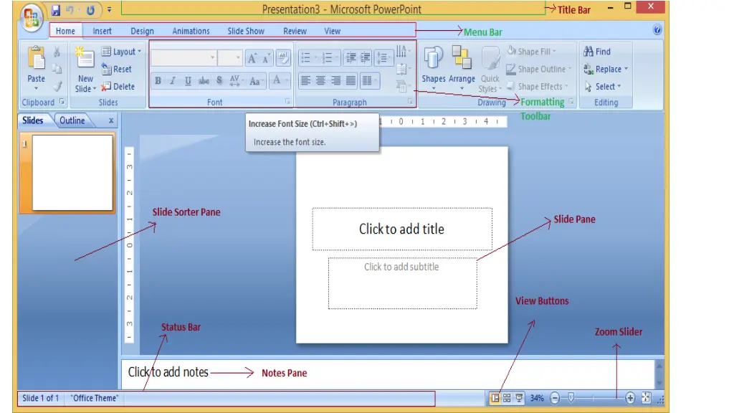Image resolution: width=734 pixels, height=413 pixels.
Task: Open the round Office Button menu
Action: click(x=32, y=18)
